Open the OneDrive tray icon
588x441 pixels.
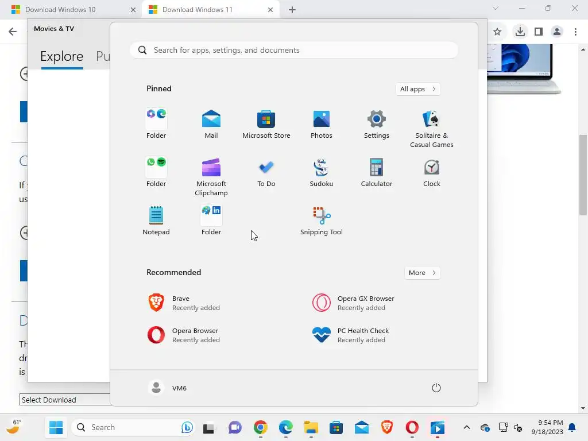(485, 427)
